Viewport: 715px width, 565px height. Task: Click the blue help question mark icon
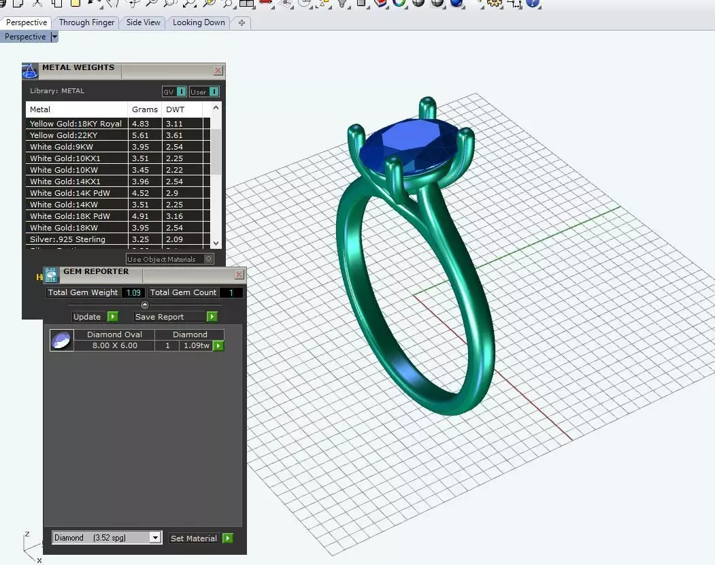[x=533, y=3]
